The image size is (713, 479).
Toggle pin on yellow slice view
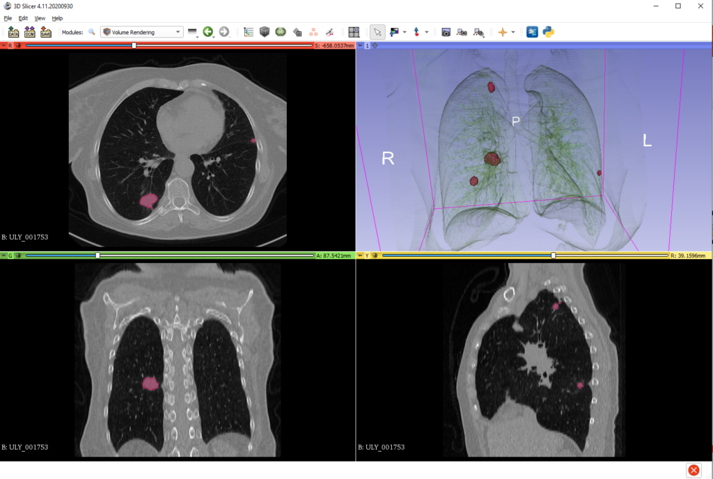pyautogui.click(x=360, y=256)
